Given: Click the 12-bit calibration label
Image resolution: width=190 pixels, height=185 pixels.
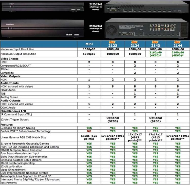Looking at the screenshot, I should [11, 167].
